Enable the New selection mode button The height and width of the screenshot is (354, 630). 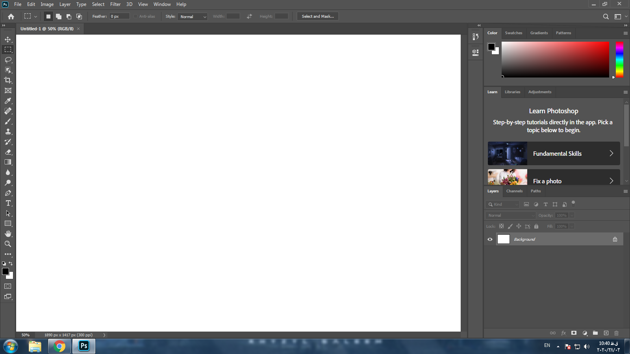pos(48,17)
